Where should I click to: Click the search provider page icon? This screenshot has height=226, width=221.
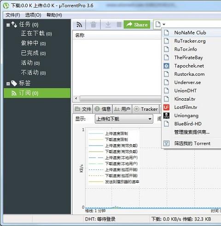click(158, 24)
